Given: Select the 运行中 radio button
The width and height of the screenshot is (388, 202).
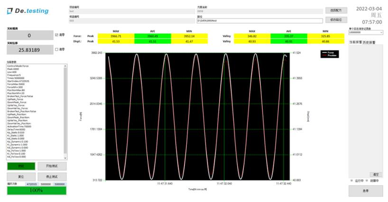Looking at the screenshot, I should click(x=351, y=181).
